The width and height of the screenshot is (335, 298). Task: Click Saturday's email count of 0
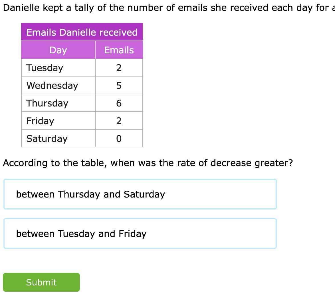(x=119, y=139)
